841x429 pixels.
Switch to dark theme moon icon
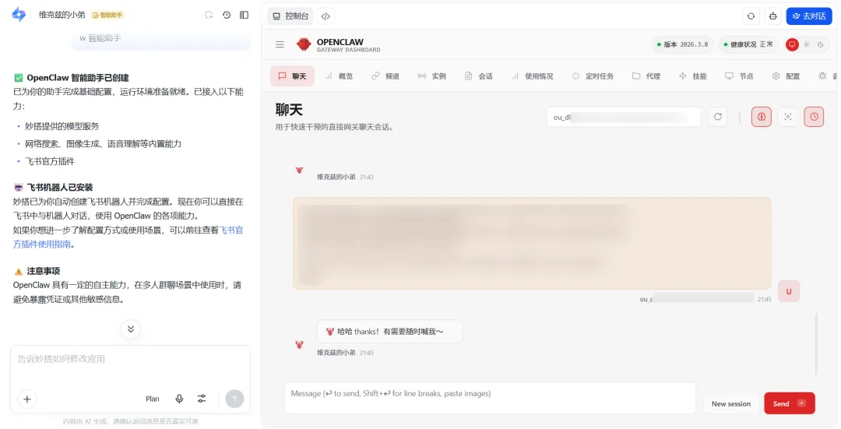click(821, 44)
